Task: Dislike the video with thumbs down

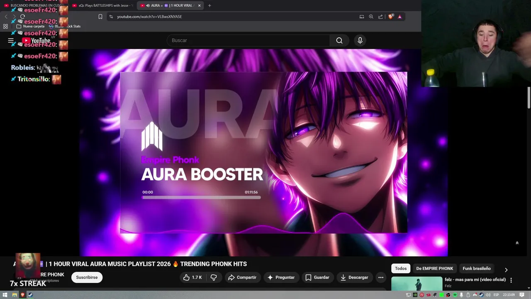Action: coord(214,277)
